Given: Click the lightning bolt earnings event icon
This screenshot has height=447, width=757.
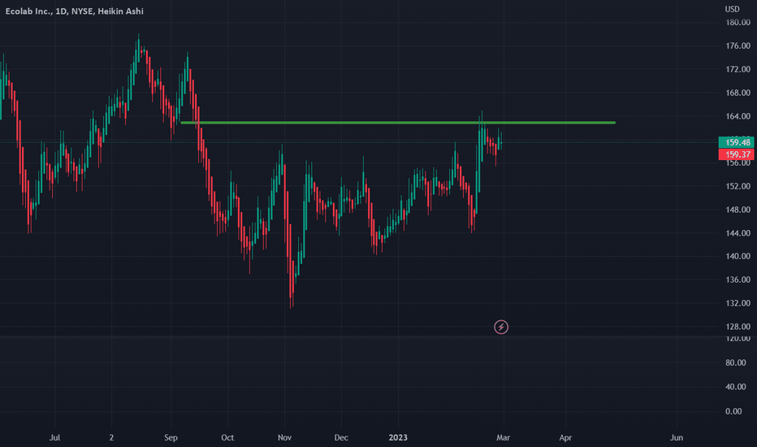Looking at the screenshot, I should (x=501, y=328).
